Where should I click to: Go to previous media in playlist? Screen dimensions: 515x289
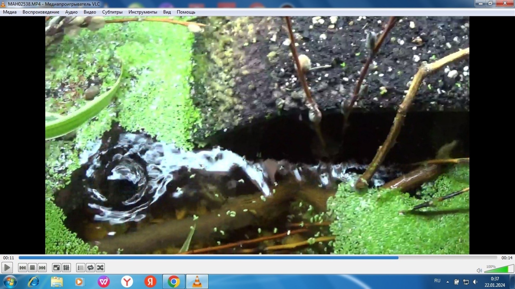click(22, 267)
